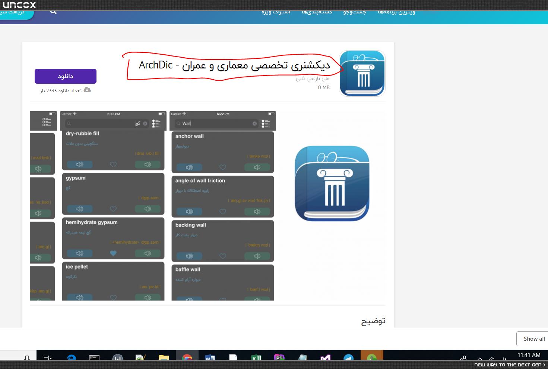Toggle heart on angle of wall friction card
This screenshot has width=548, height=369.
223,212
